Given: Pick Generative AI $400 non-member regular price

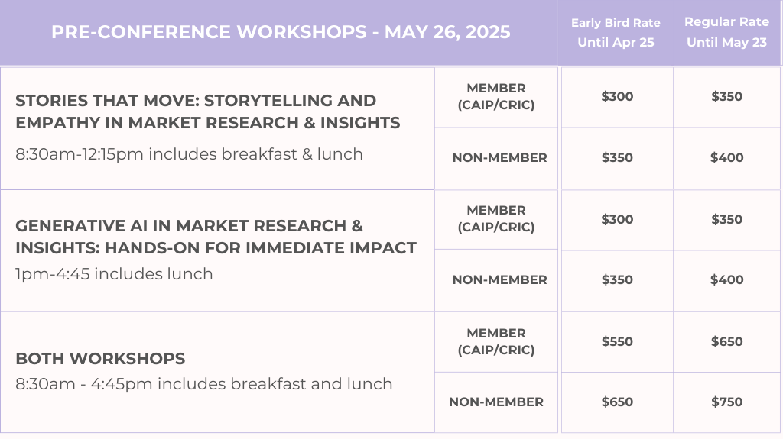Looking at the screenshot, I should (x=726, y=280).
